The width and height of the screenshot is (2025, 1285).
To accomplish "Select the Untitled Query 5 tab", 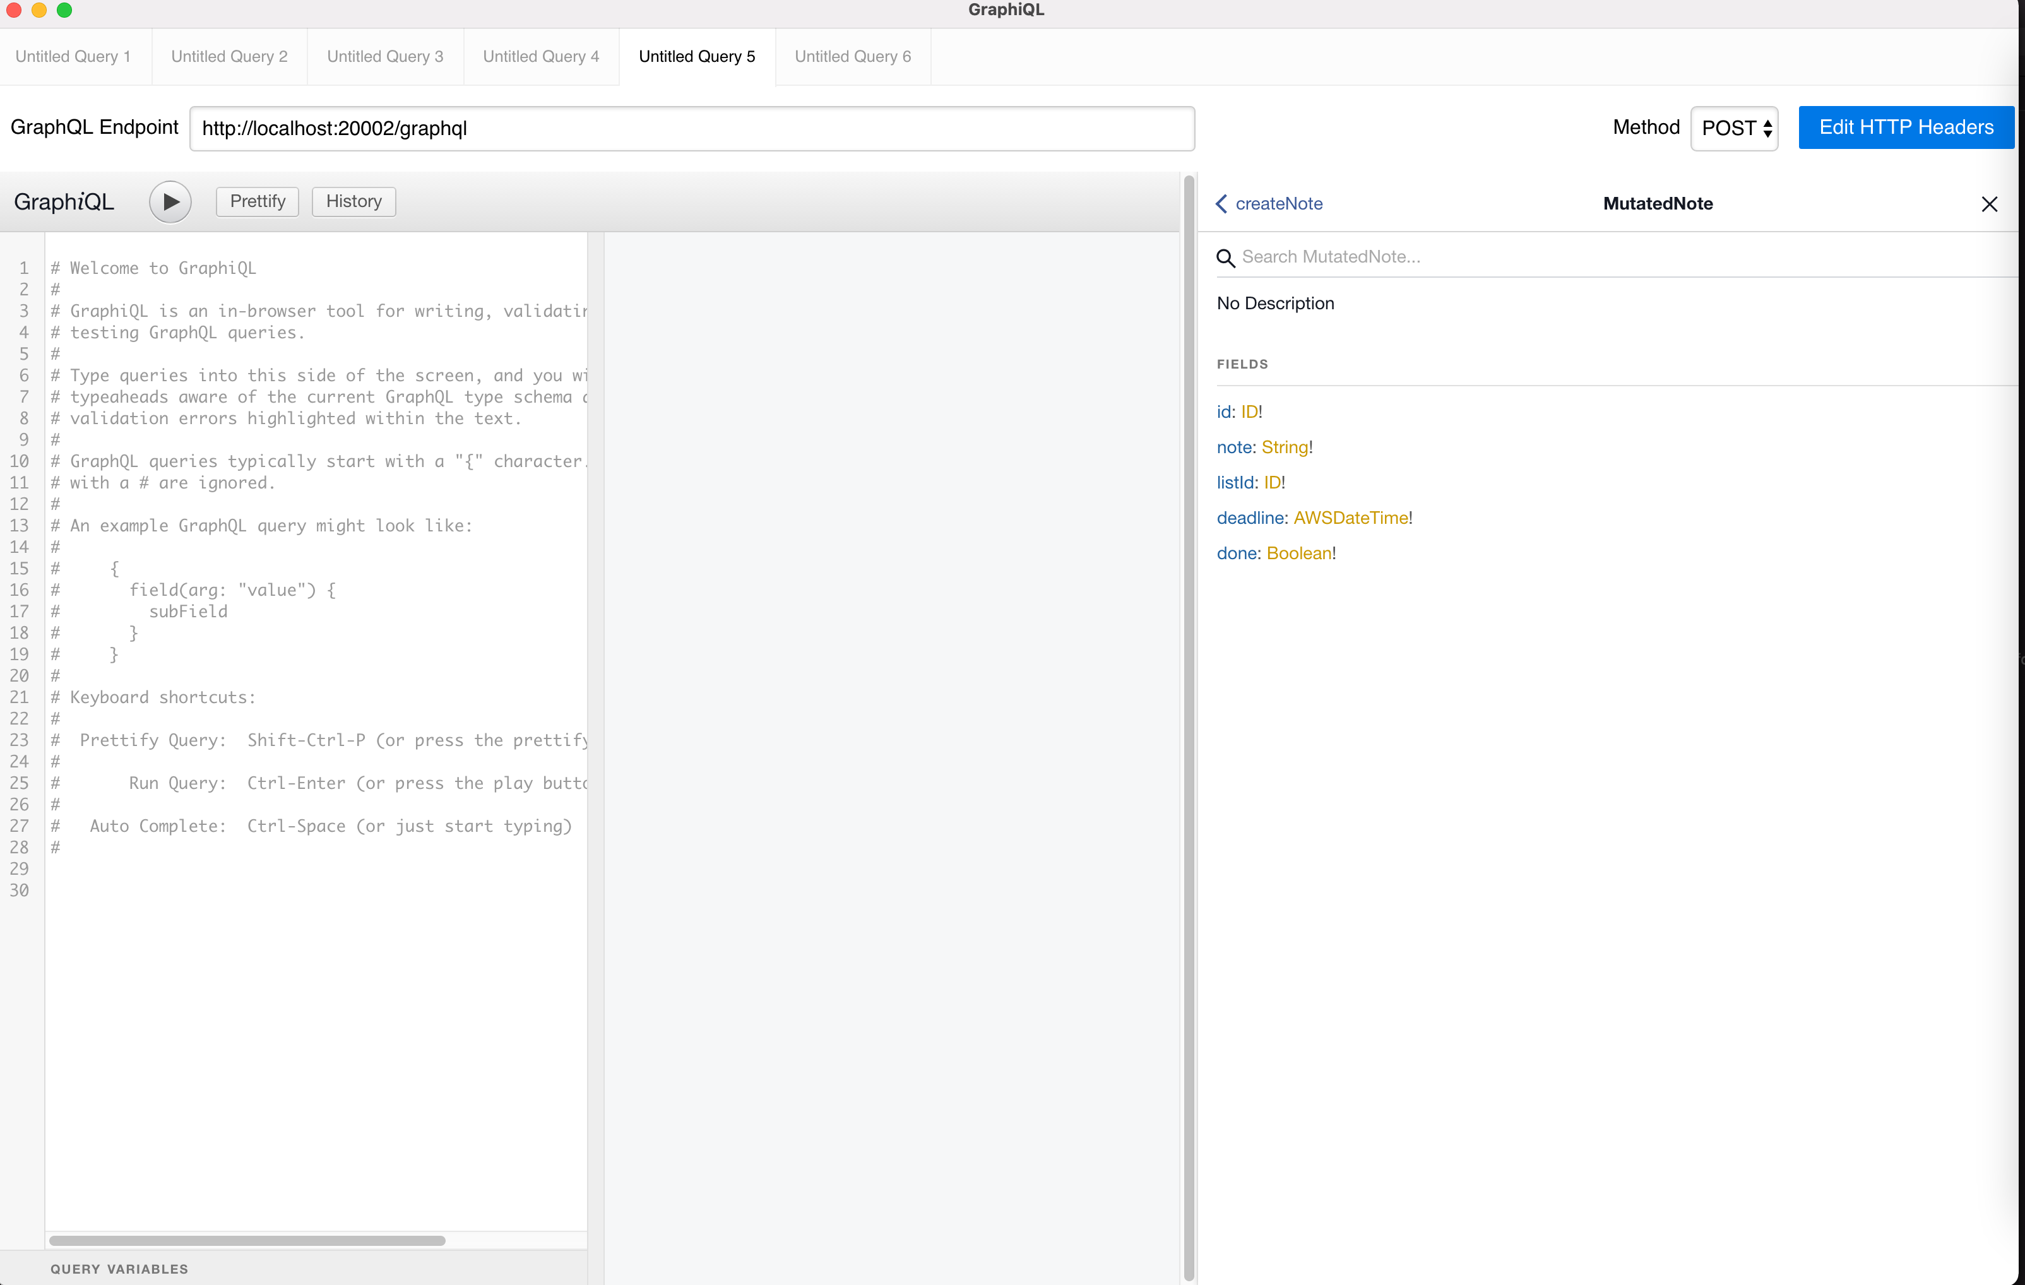I will (x=697, y=56).
